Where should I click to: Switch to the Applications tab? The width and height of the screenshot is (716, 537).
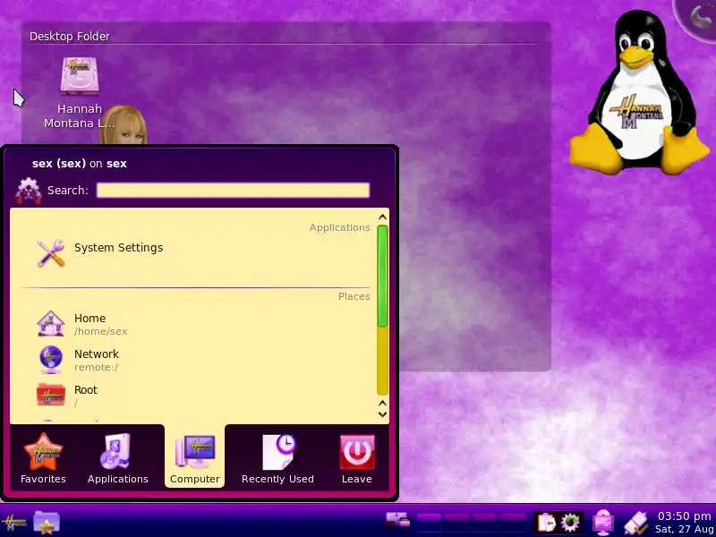pyautogui.click(x=118, y=458)
